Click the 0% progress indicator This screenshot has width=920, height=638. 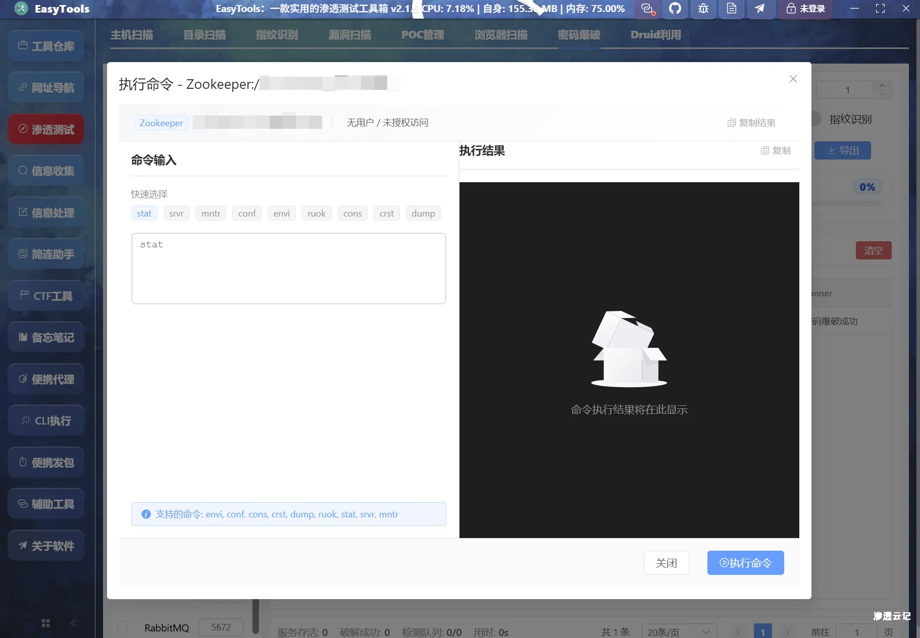coord(866,186)
